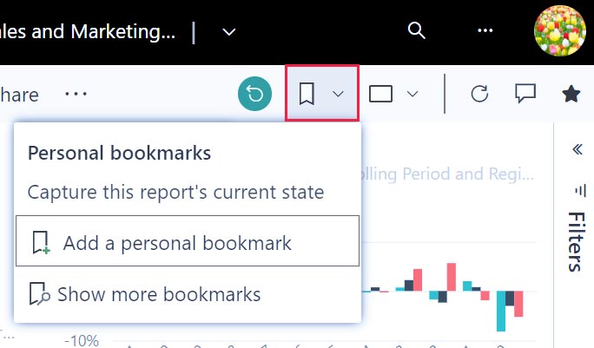Click the tall teal negative bar in chart
This screenshot has height=348, width=594.
(x=501, y=311)
